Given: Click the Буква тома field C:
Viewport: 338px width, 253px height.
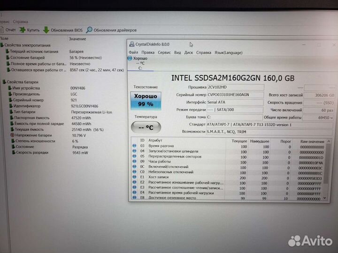Looking at the screenshot, I should coord(234,117).
